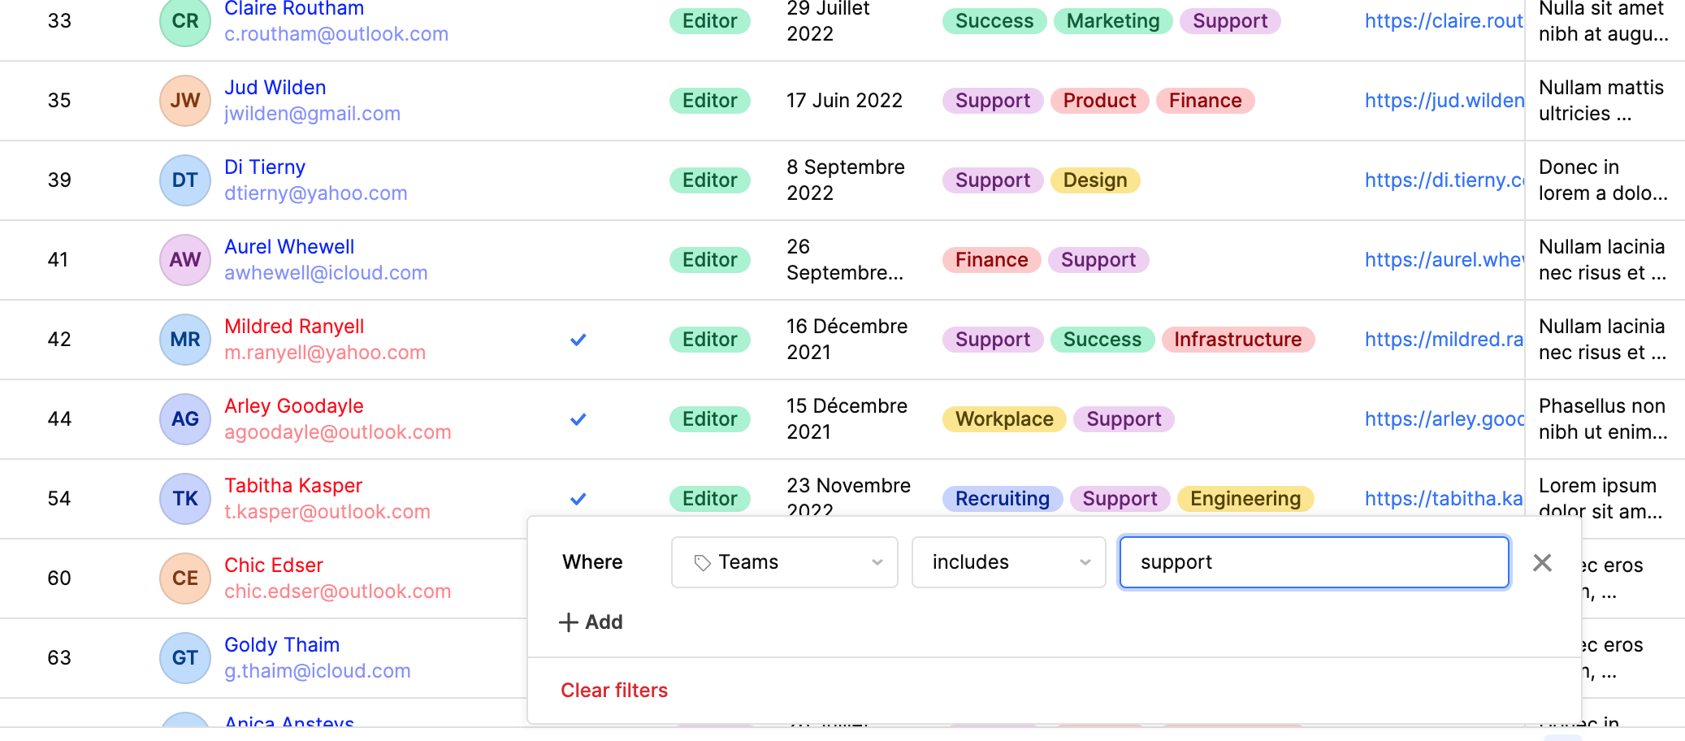Open the Teams field dropdown
This screenshot has width=1685, height=741.
coord(784,562)
